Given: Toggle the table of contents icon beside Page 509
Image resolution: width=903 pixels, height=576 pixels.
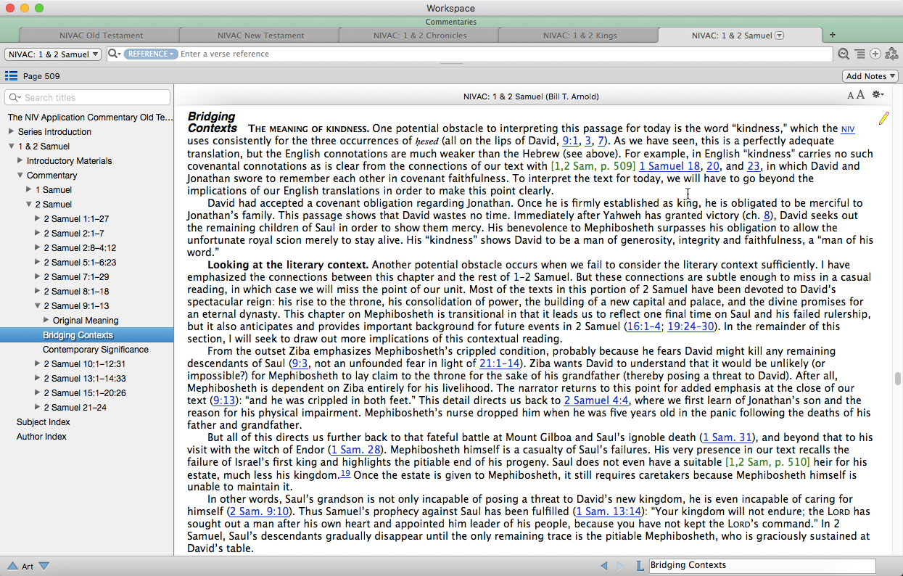Looking at the screenshot, I should click(x=12, y=76).
